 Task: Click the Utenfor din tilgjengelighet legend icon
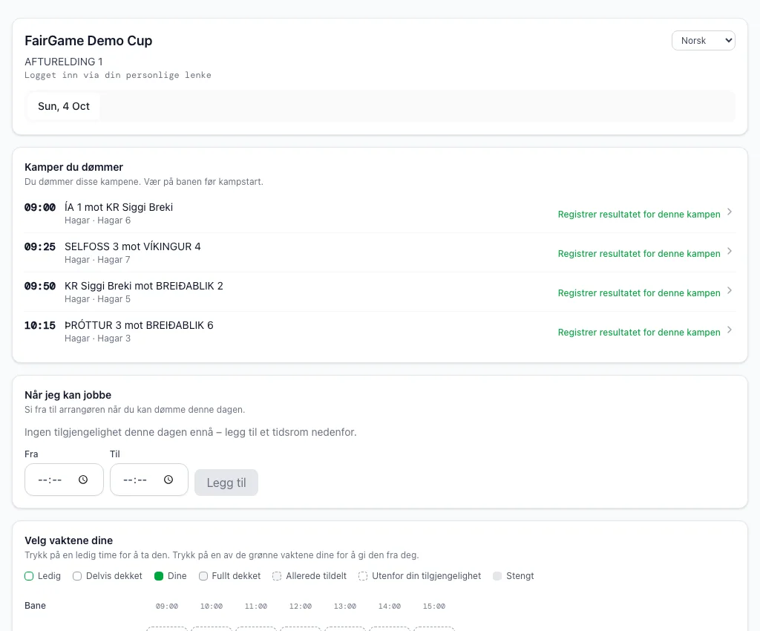point(362,576)
